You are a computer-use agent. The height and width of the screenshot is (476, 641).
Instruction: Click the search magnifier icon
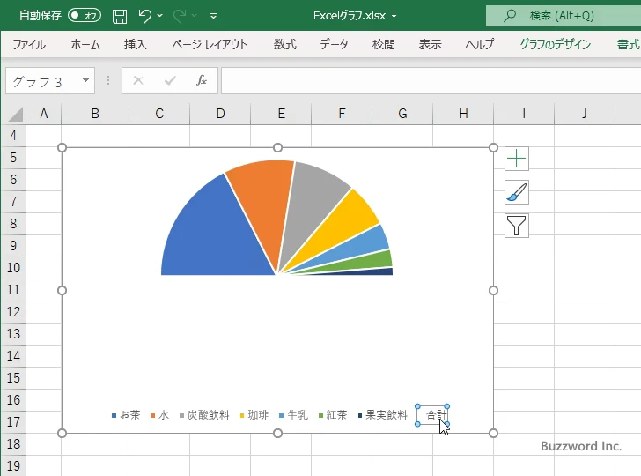[509, 16]
